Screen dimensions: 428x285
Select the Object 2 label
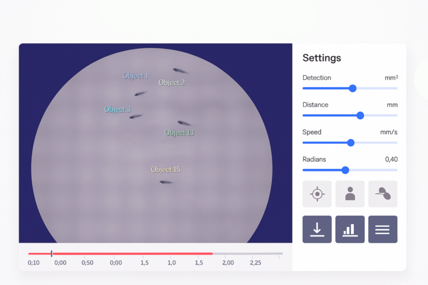(172, 82)
